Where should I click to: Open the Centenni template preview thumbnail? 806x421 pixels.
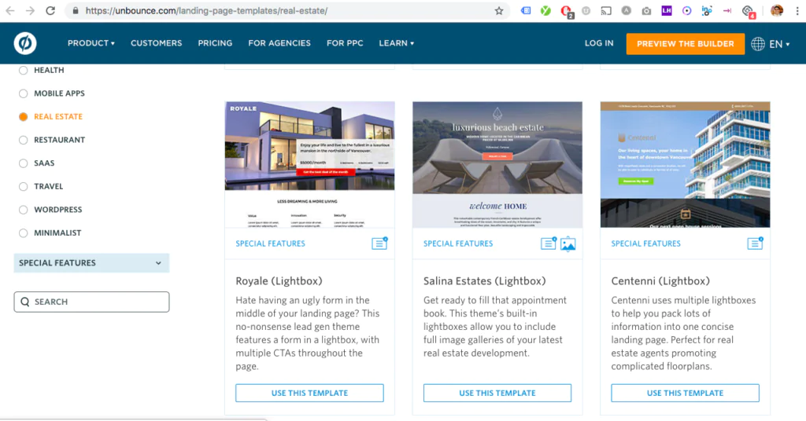tap(685, 165)
